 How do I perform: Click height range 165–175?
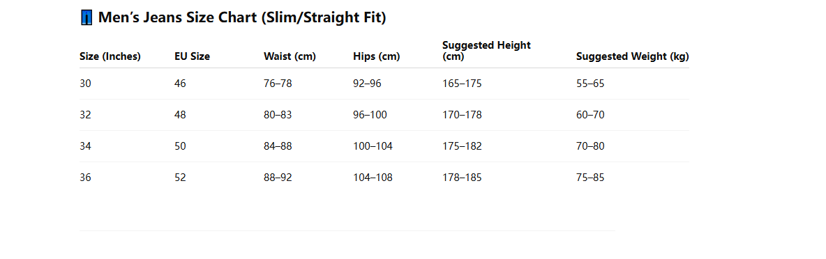462,84
